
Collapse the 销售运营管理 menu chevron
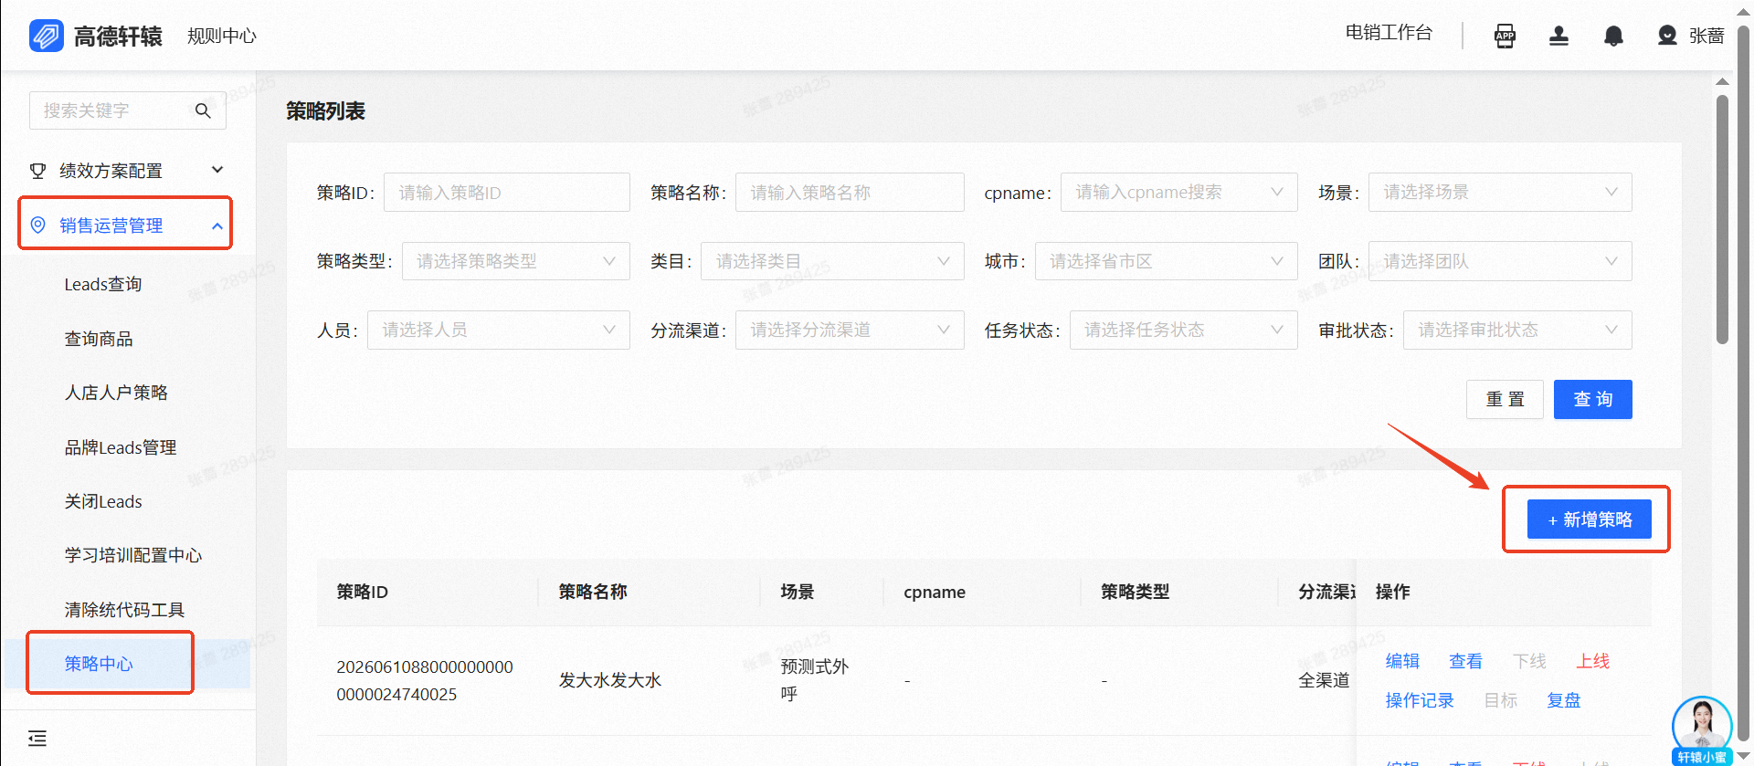217,226
